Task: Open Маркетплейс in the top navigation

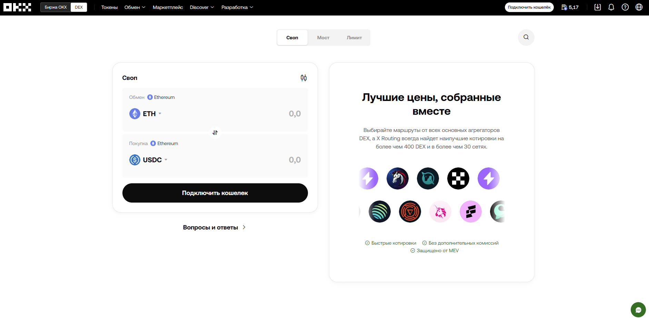Action: click(168, 7)
